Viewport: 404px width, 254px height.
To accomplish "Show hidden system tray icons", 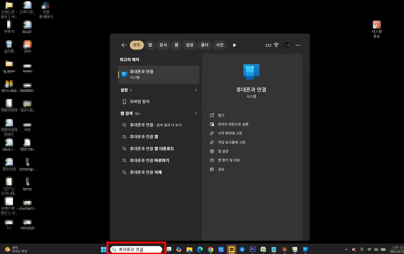I will click(x=346, y=249).
